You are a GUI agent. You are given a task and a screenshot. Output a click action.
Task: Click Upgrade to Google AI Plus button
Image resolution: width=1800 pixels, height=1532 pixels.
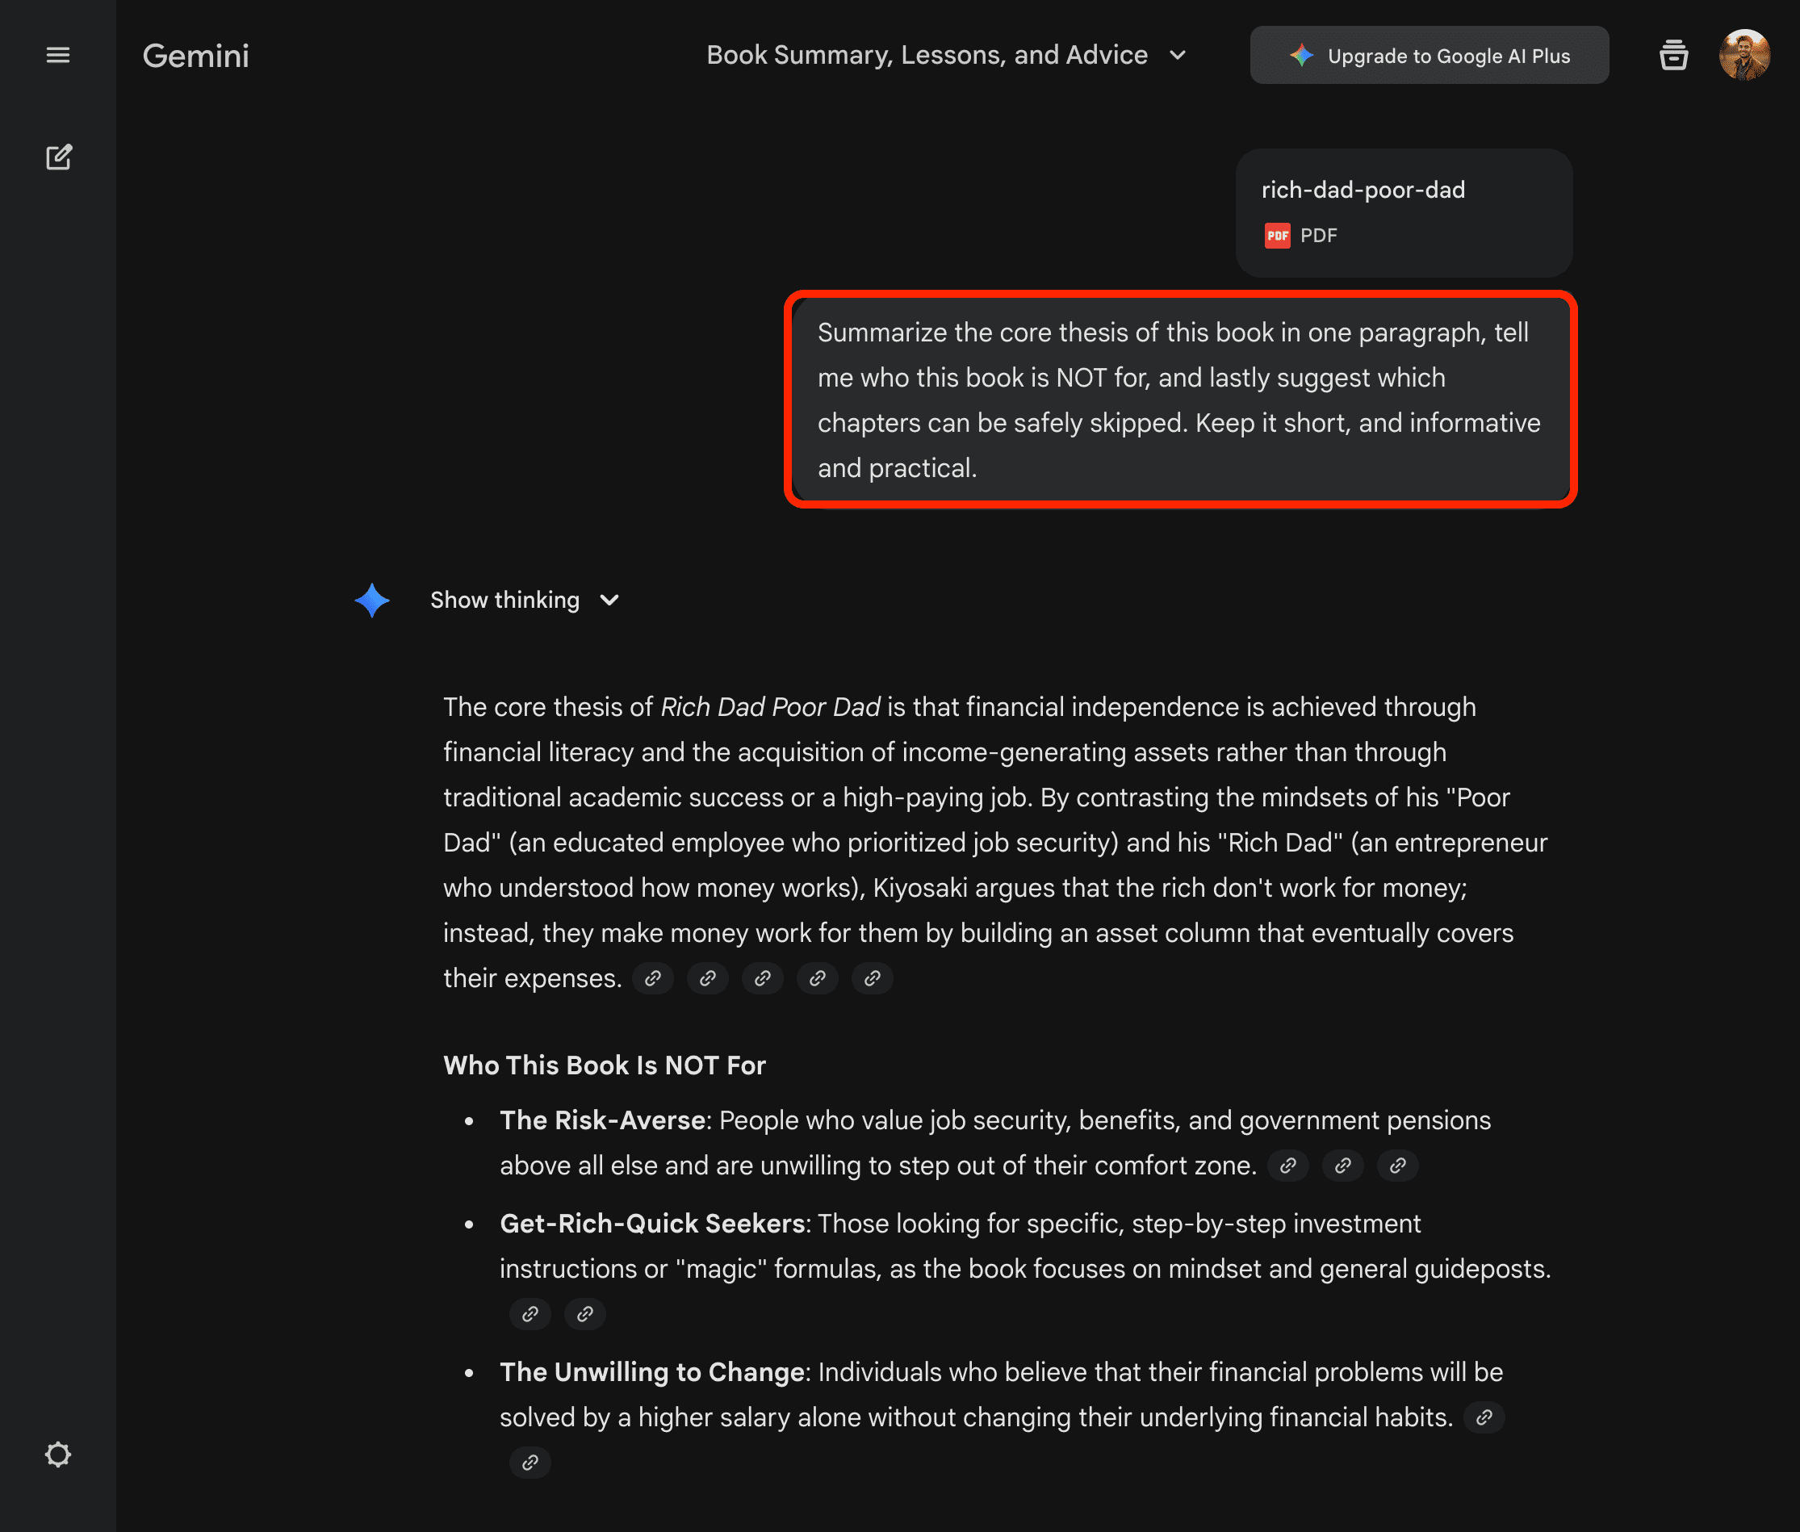pos(1430,56)
